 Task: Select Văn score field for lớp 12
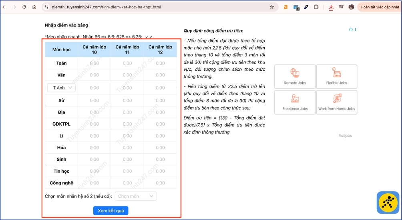[160, 75]
